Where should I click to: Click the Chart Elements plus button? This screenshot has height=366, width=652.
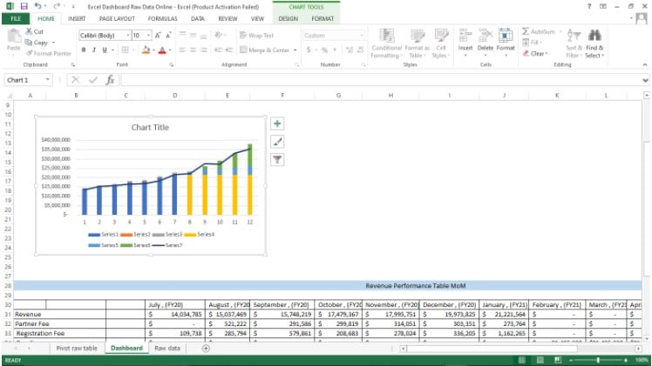point(277,123)
